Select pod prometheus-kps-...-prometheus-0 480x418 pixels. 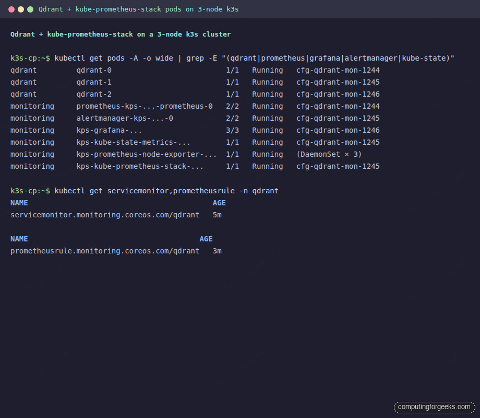coord(145,106)
